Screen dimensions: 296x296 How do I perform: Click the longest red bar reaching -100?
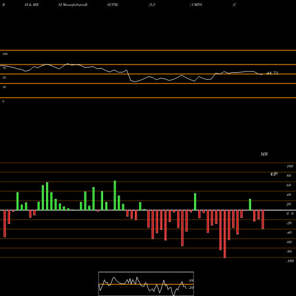[225, 234]
